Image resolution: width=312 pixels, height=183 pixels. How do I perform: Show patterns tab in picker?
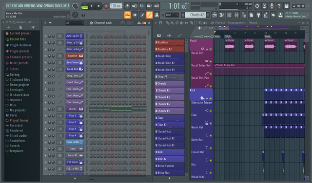(x=159, y=36)
